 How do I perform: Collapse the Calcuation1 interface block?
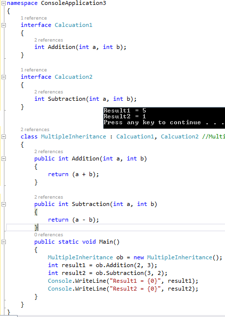tap(3, 25)
